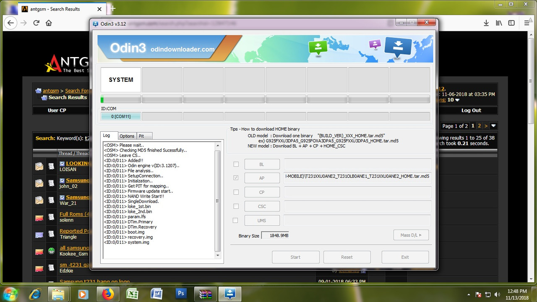Screen dimensions: 537x302
Task: Go to next results page arrow
Action: (x=486, y=126)
